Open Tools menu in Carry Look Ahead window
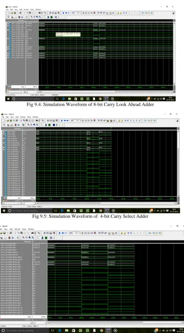The width and height of the screenshot is (184, 333). pos(32,9)
